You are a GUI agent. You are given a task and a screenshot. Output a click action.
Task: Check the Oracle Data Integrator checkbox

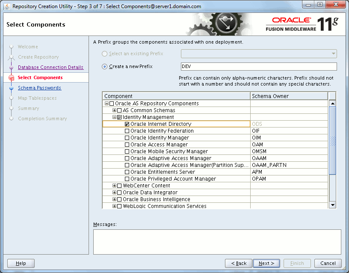(x=119, y=193)
